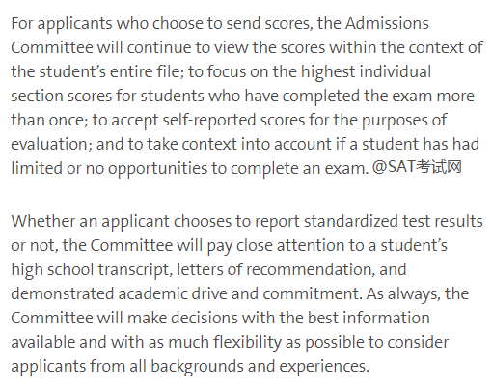492x390 pixels.
Task: Click the word "highest" in first paragraph
Action: click(x=328, y=71)
